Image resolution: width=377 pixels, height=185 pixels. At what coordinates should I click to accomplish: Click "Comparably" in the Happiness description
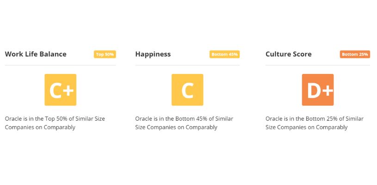(x=202, y=127)
